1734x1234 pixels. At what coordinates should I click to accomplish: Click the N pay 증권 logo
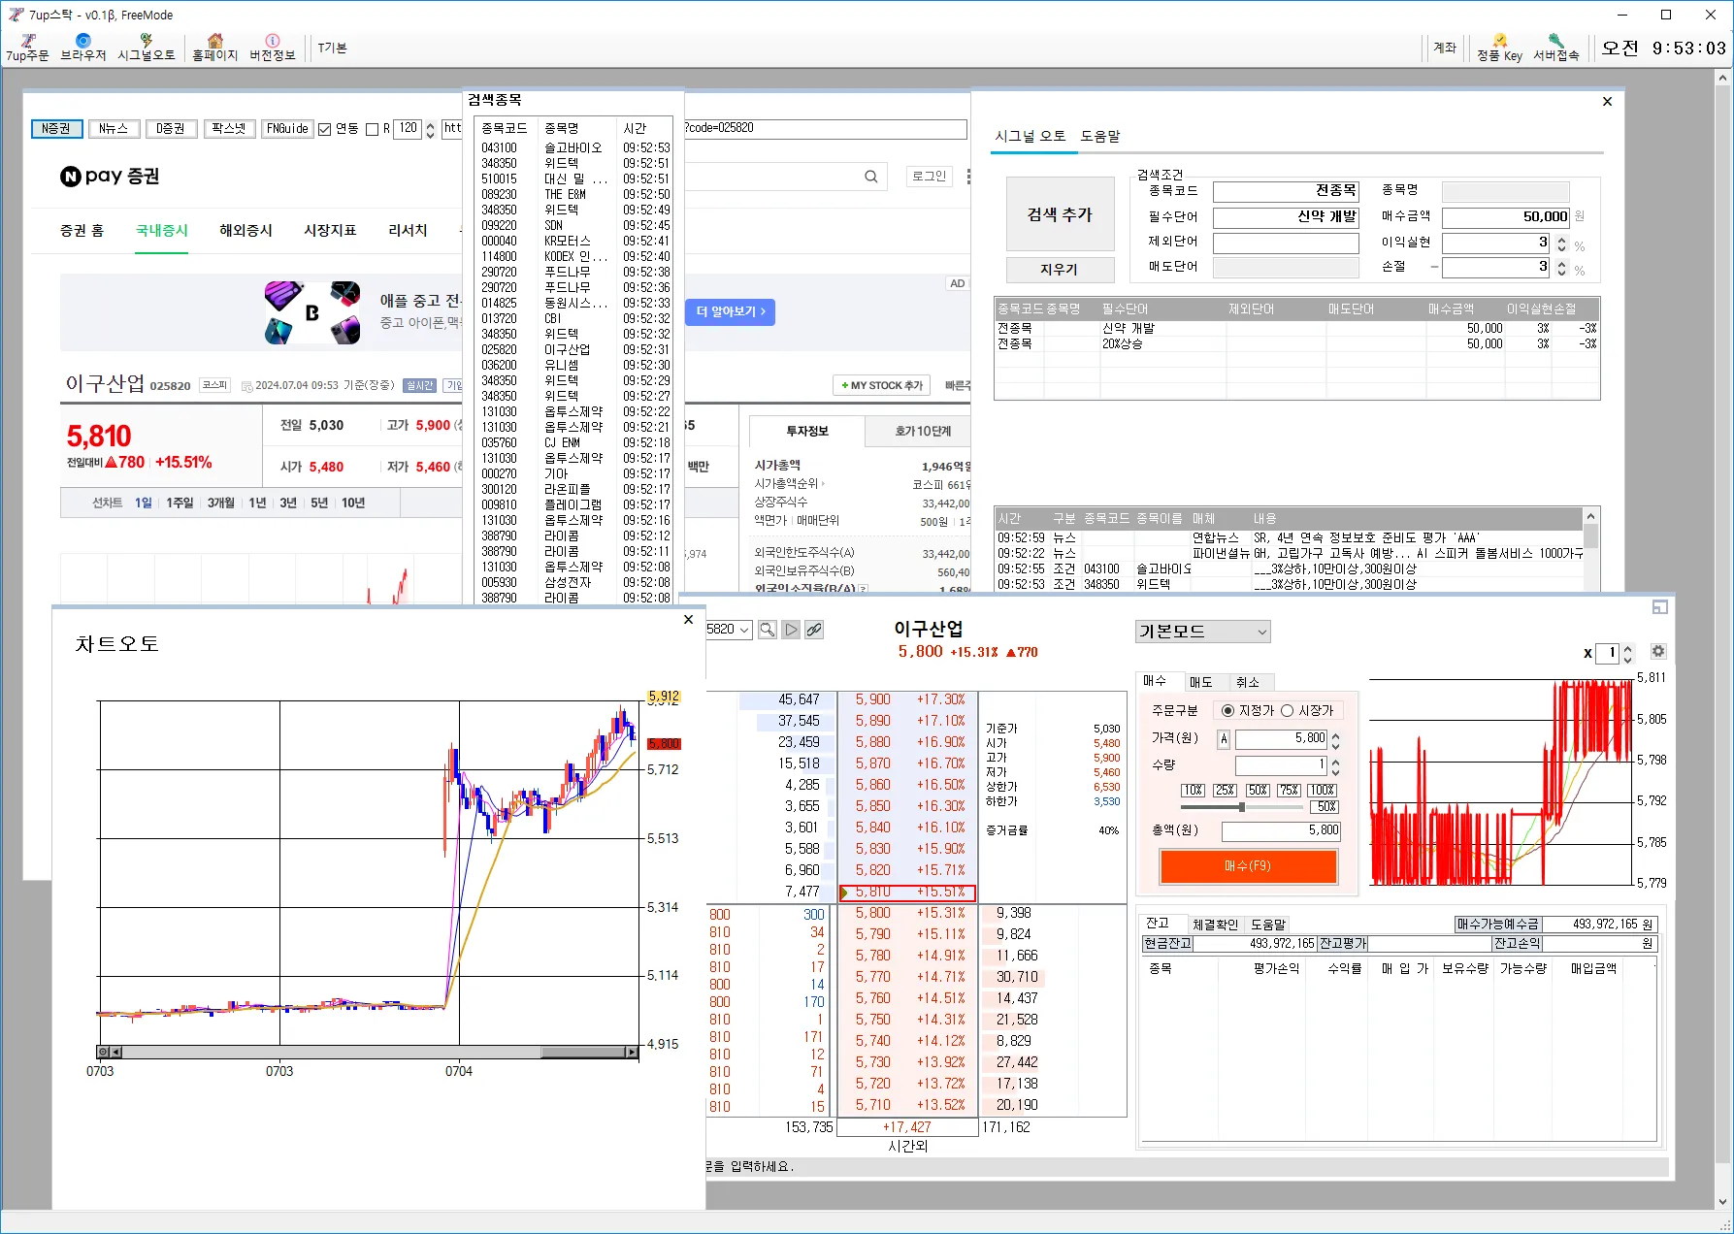tap(110, 176)
